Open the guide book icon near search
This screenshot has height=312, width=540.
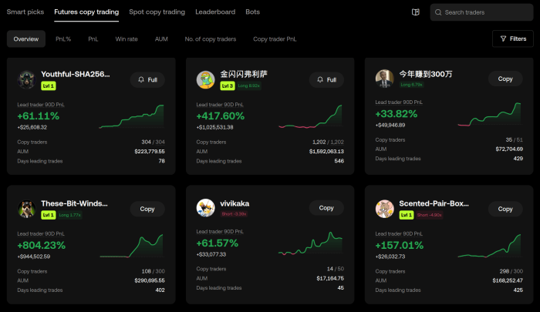pos(416,12)
